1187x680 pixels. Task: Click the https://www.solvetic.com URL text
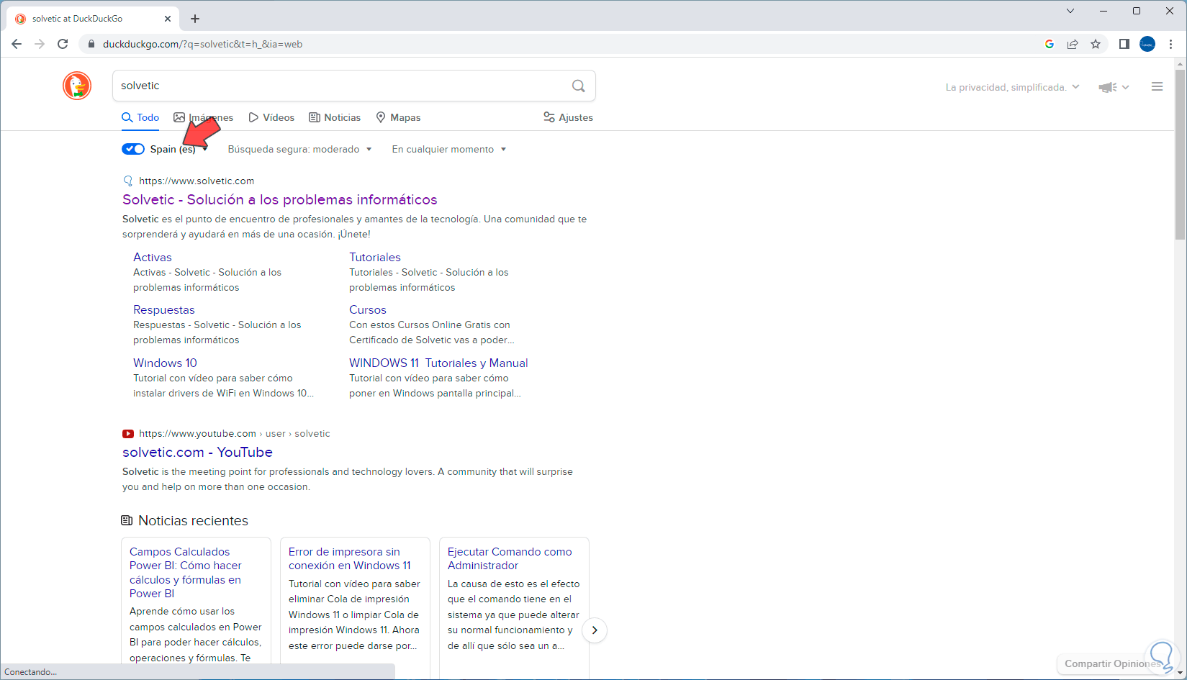click(x=197, y=181)
